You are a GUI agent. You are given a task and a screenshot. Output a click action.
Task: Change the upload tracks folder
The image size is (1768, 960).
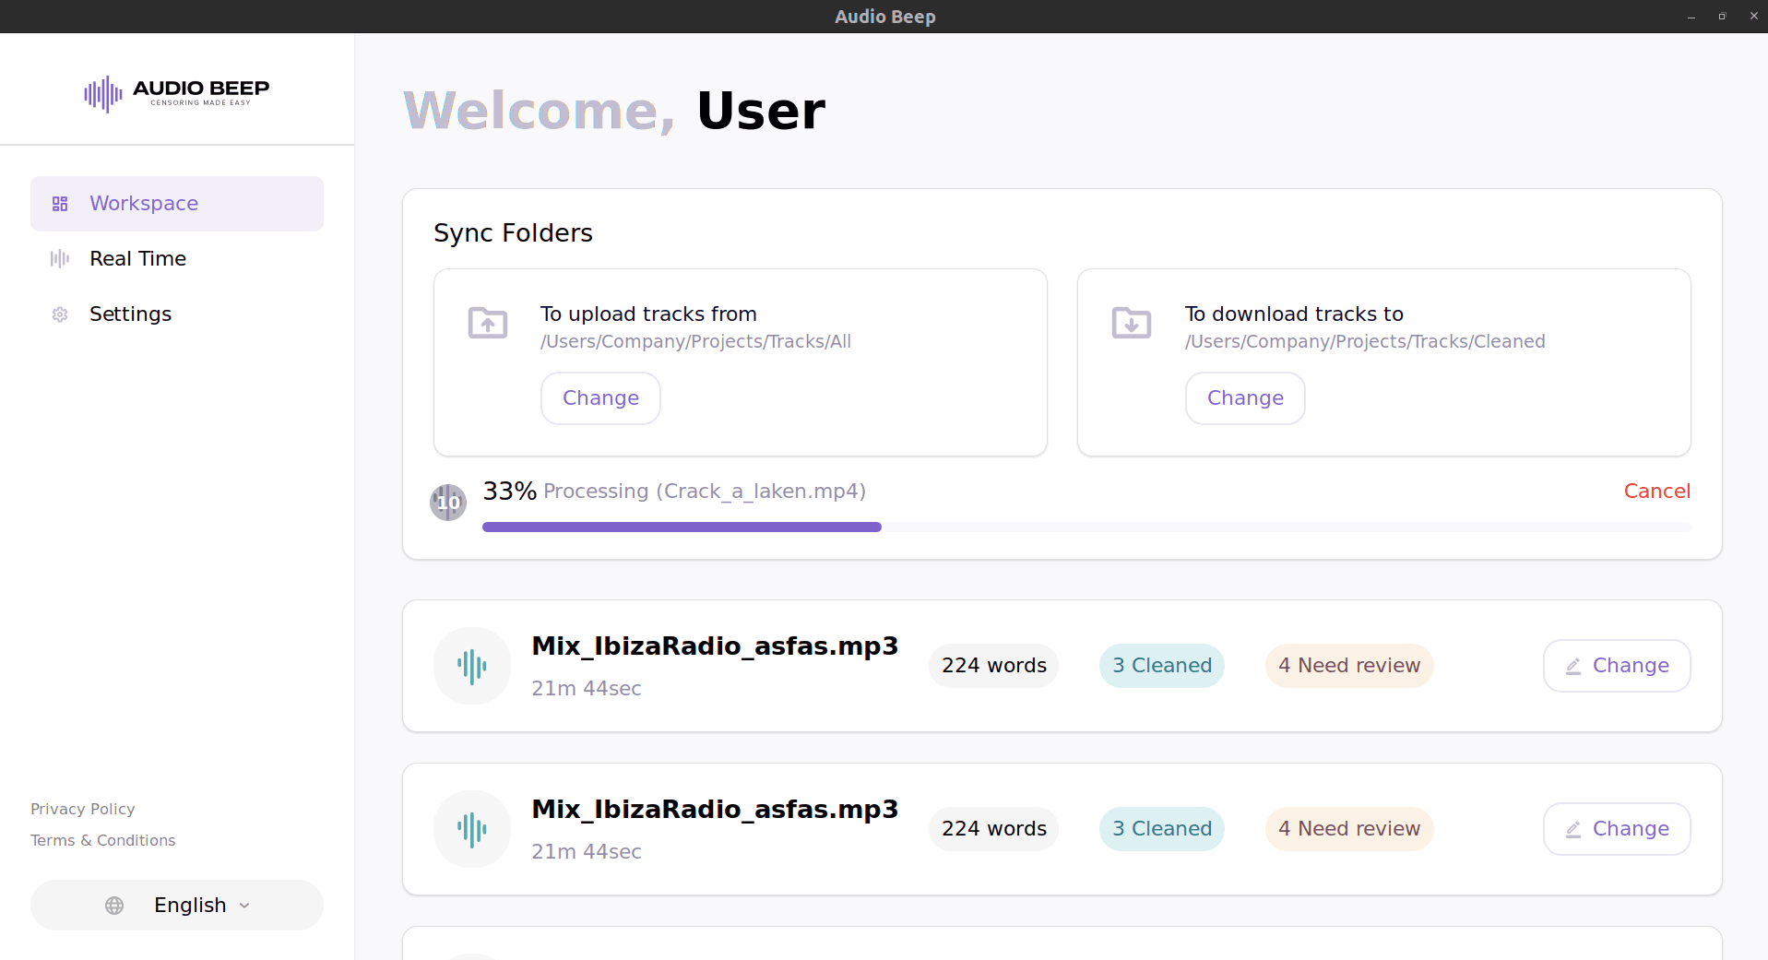click(600, 398)
